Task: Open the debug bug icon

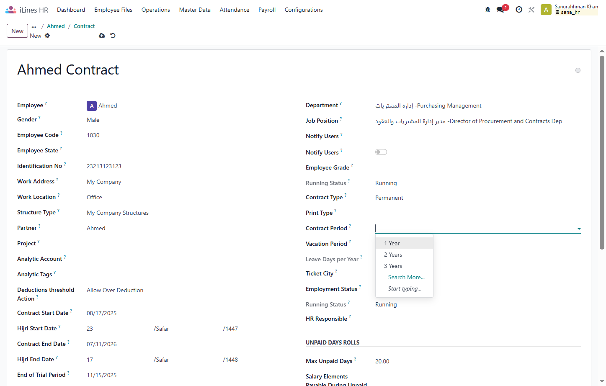Action: (x=487, y=10)
